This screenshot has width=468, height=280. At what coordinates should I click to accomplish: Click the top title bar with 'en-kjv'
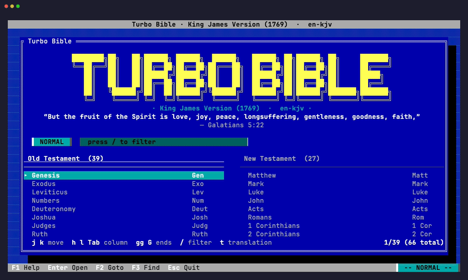pos(234,24)
